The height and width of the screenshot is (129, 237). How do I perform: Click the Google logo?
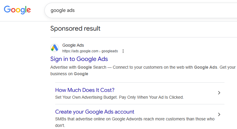pos(17,10)
